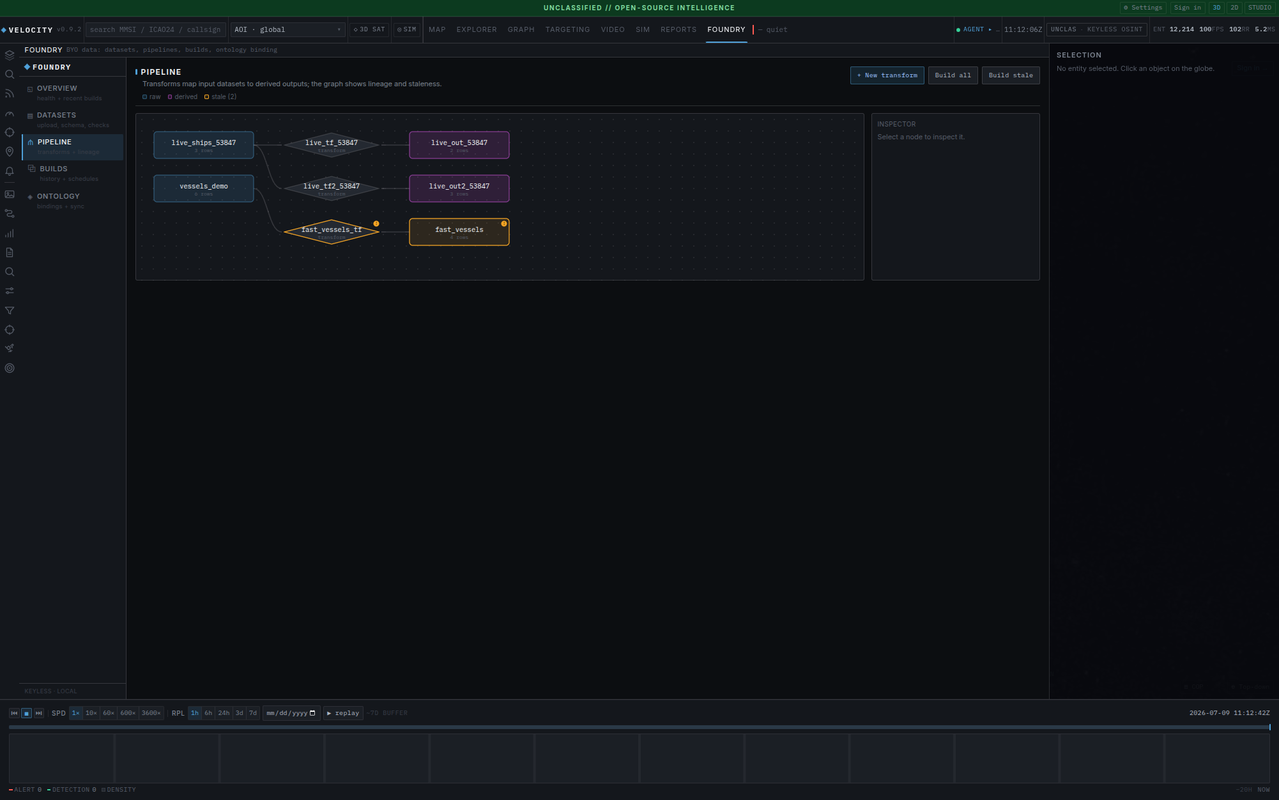Open the layers icon in left rail
The width and height of the screenshot is (1279, 800).
10,55
